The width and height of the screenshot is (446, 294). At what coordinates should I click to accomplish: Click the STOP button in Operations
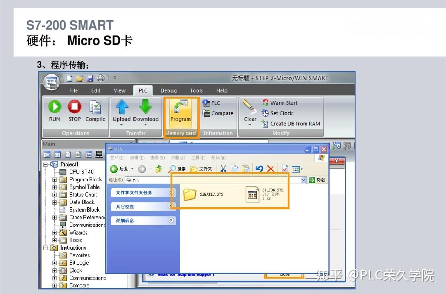pyautogui.click(x=74, y=111)
